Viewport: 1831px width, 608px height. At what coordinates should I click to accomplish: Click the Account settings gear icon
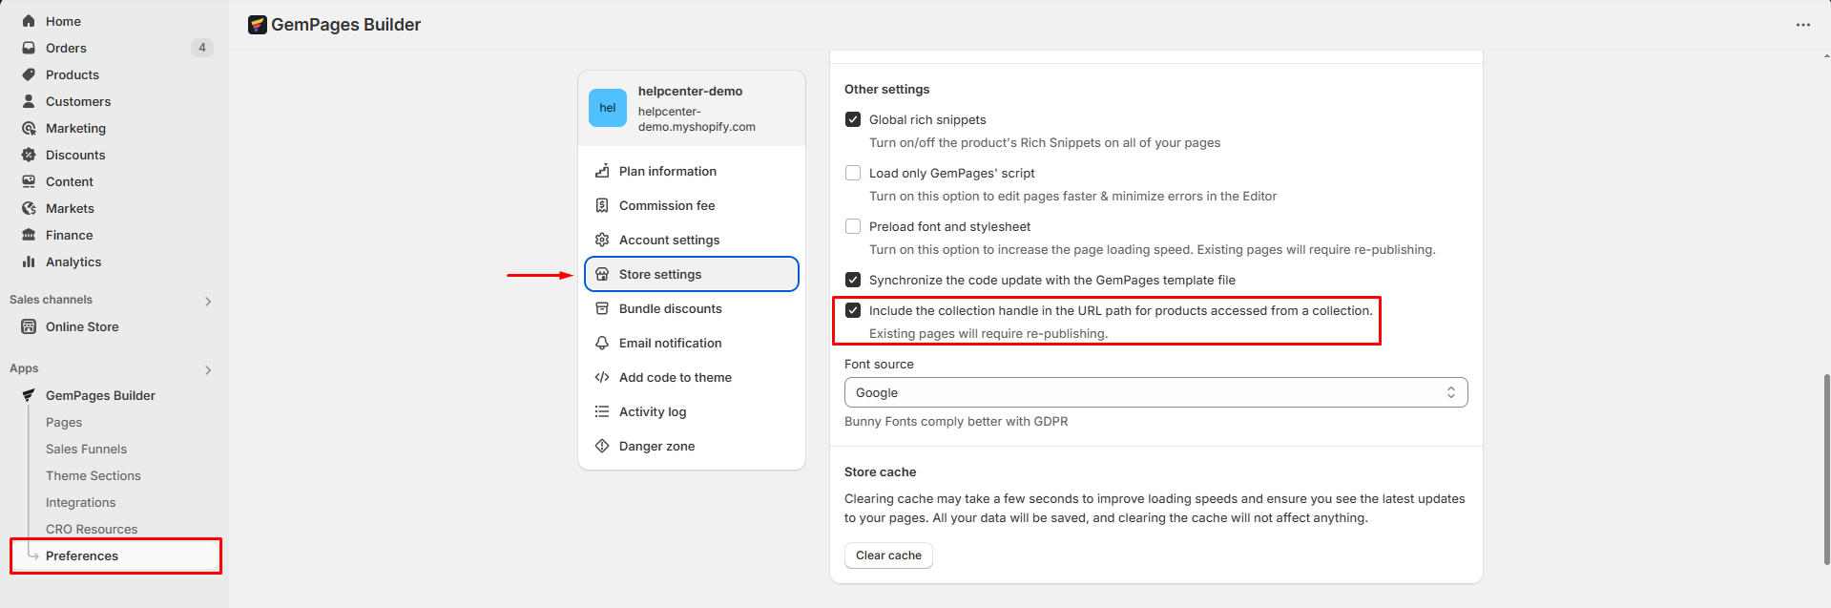pos(602,240)
